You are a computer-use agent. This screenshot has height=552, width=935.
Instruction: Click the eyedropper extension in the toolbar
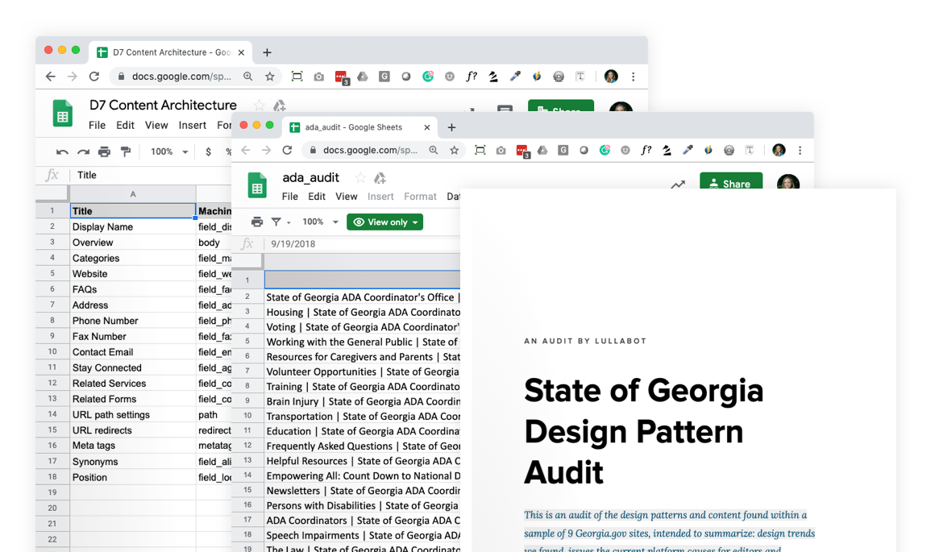pyautogui.click(x=687, y=151)
